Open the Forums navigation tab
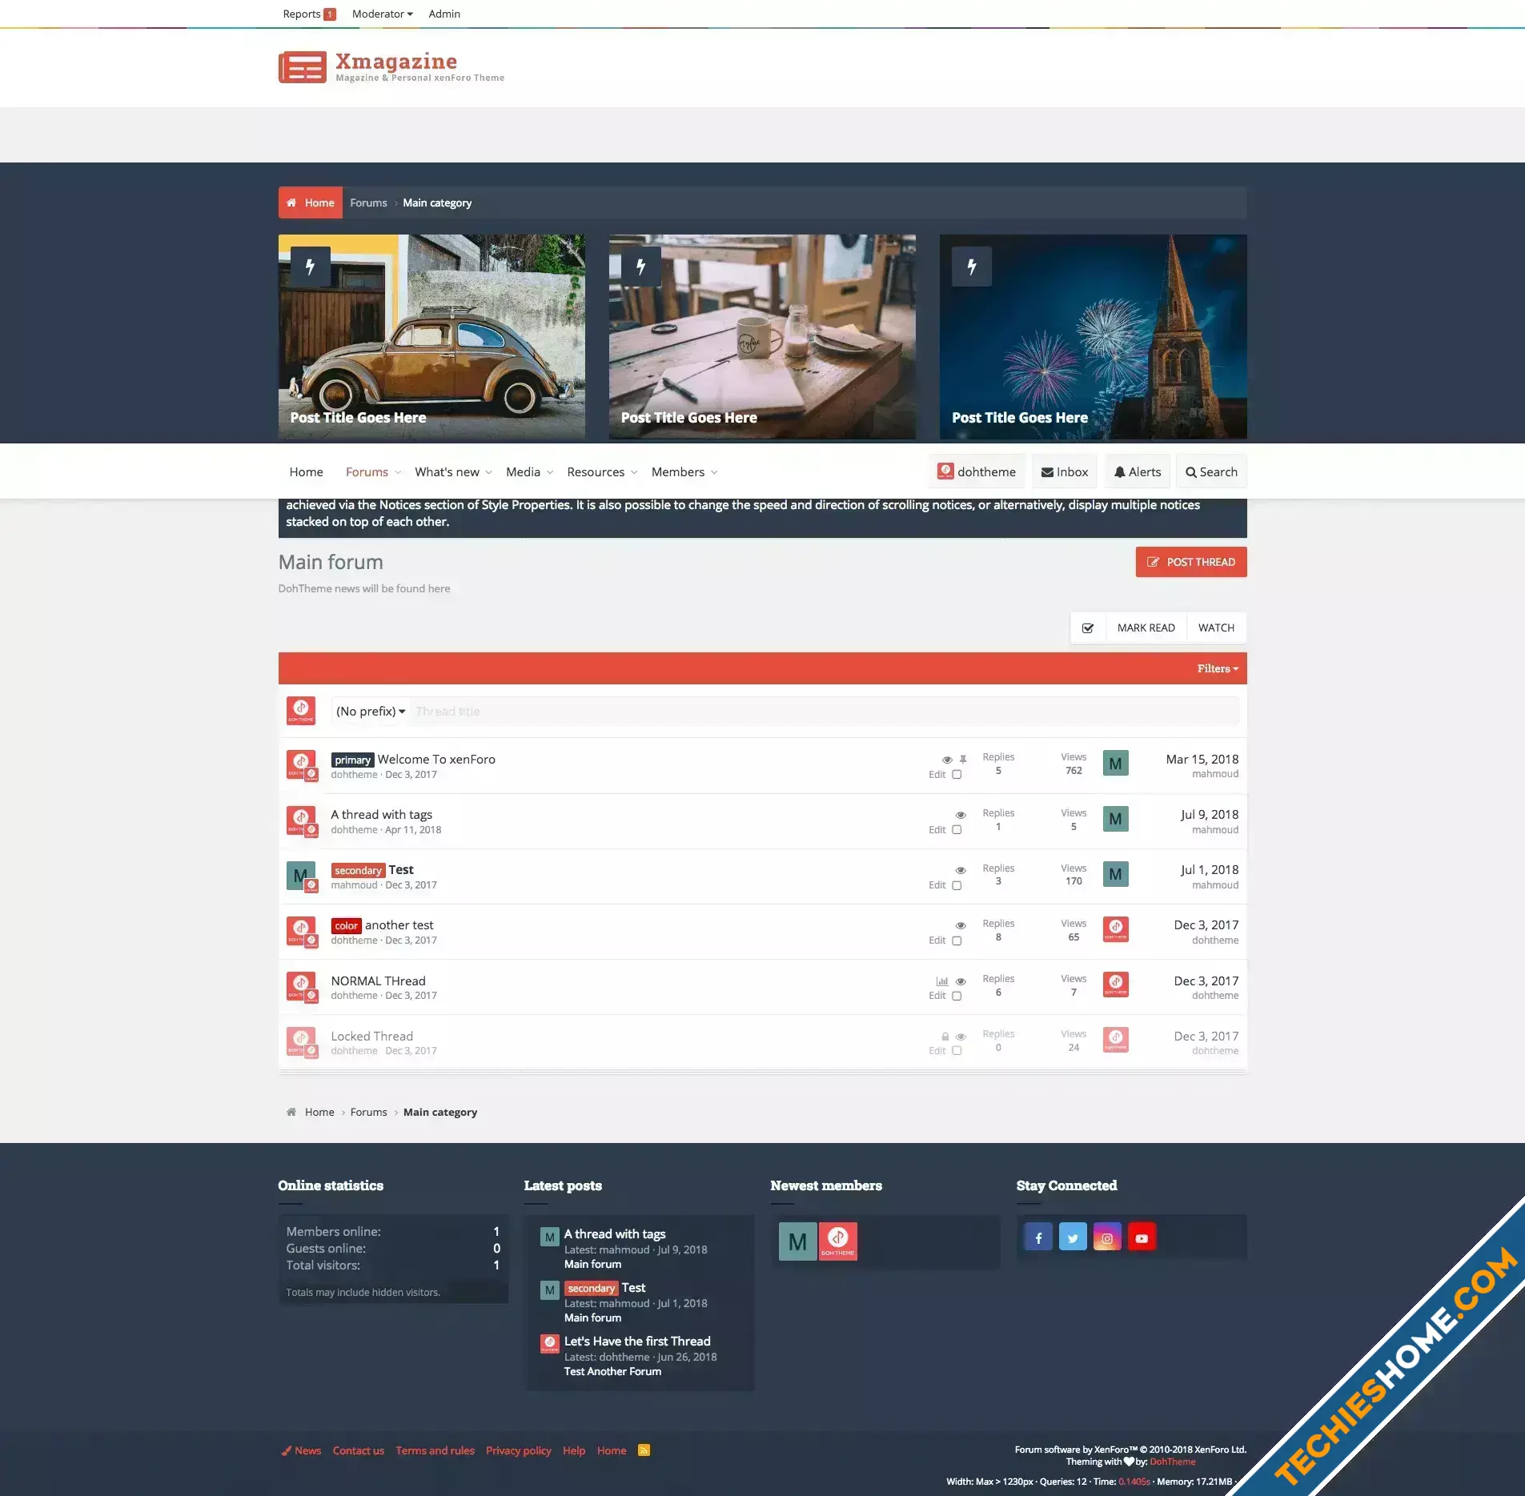The image size is (1525, 1496). tap(367, 472)
